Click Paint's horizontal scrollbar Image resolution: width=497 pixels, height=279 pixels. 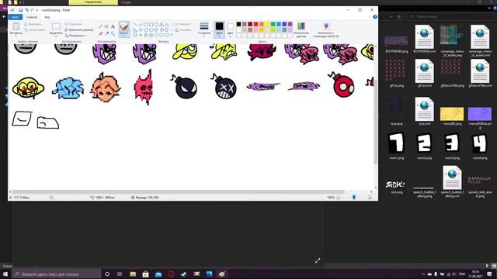tap(178, 191)
